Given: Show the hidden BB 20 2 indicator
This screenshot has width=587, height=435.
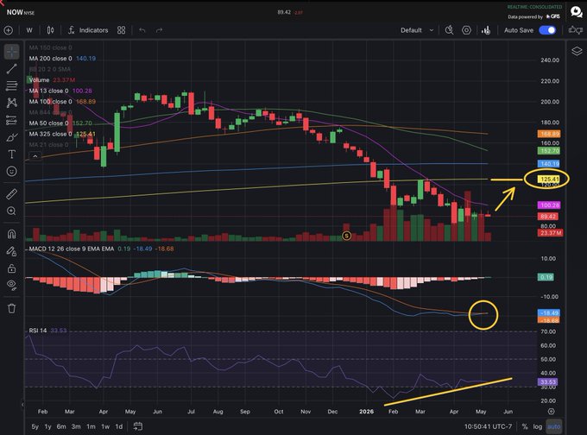Looking at the screenshot, I should click(x=49, y=69).
